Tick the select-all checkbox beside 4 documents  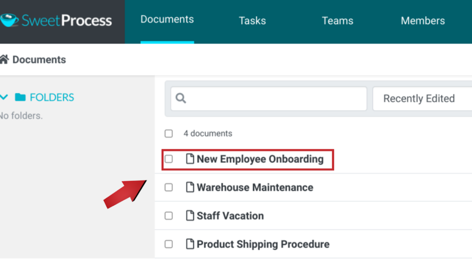(169, 133)
